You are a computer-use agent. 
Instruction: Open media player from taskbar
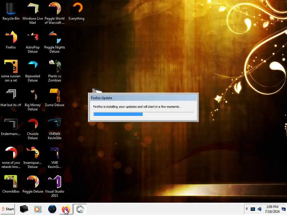point(38,209)
